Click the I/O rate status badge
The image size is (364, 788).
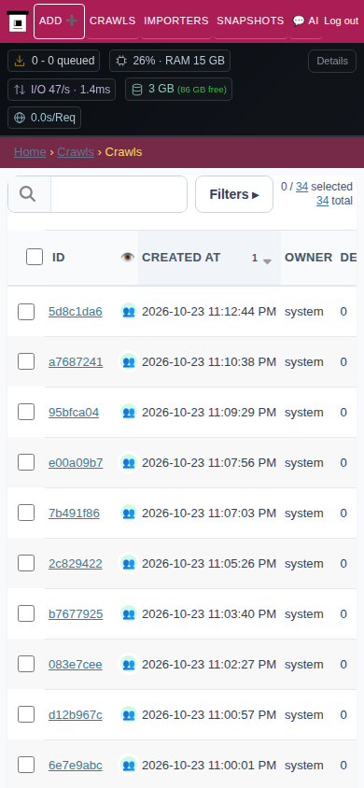pos(62,90)
